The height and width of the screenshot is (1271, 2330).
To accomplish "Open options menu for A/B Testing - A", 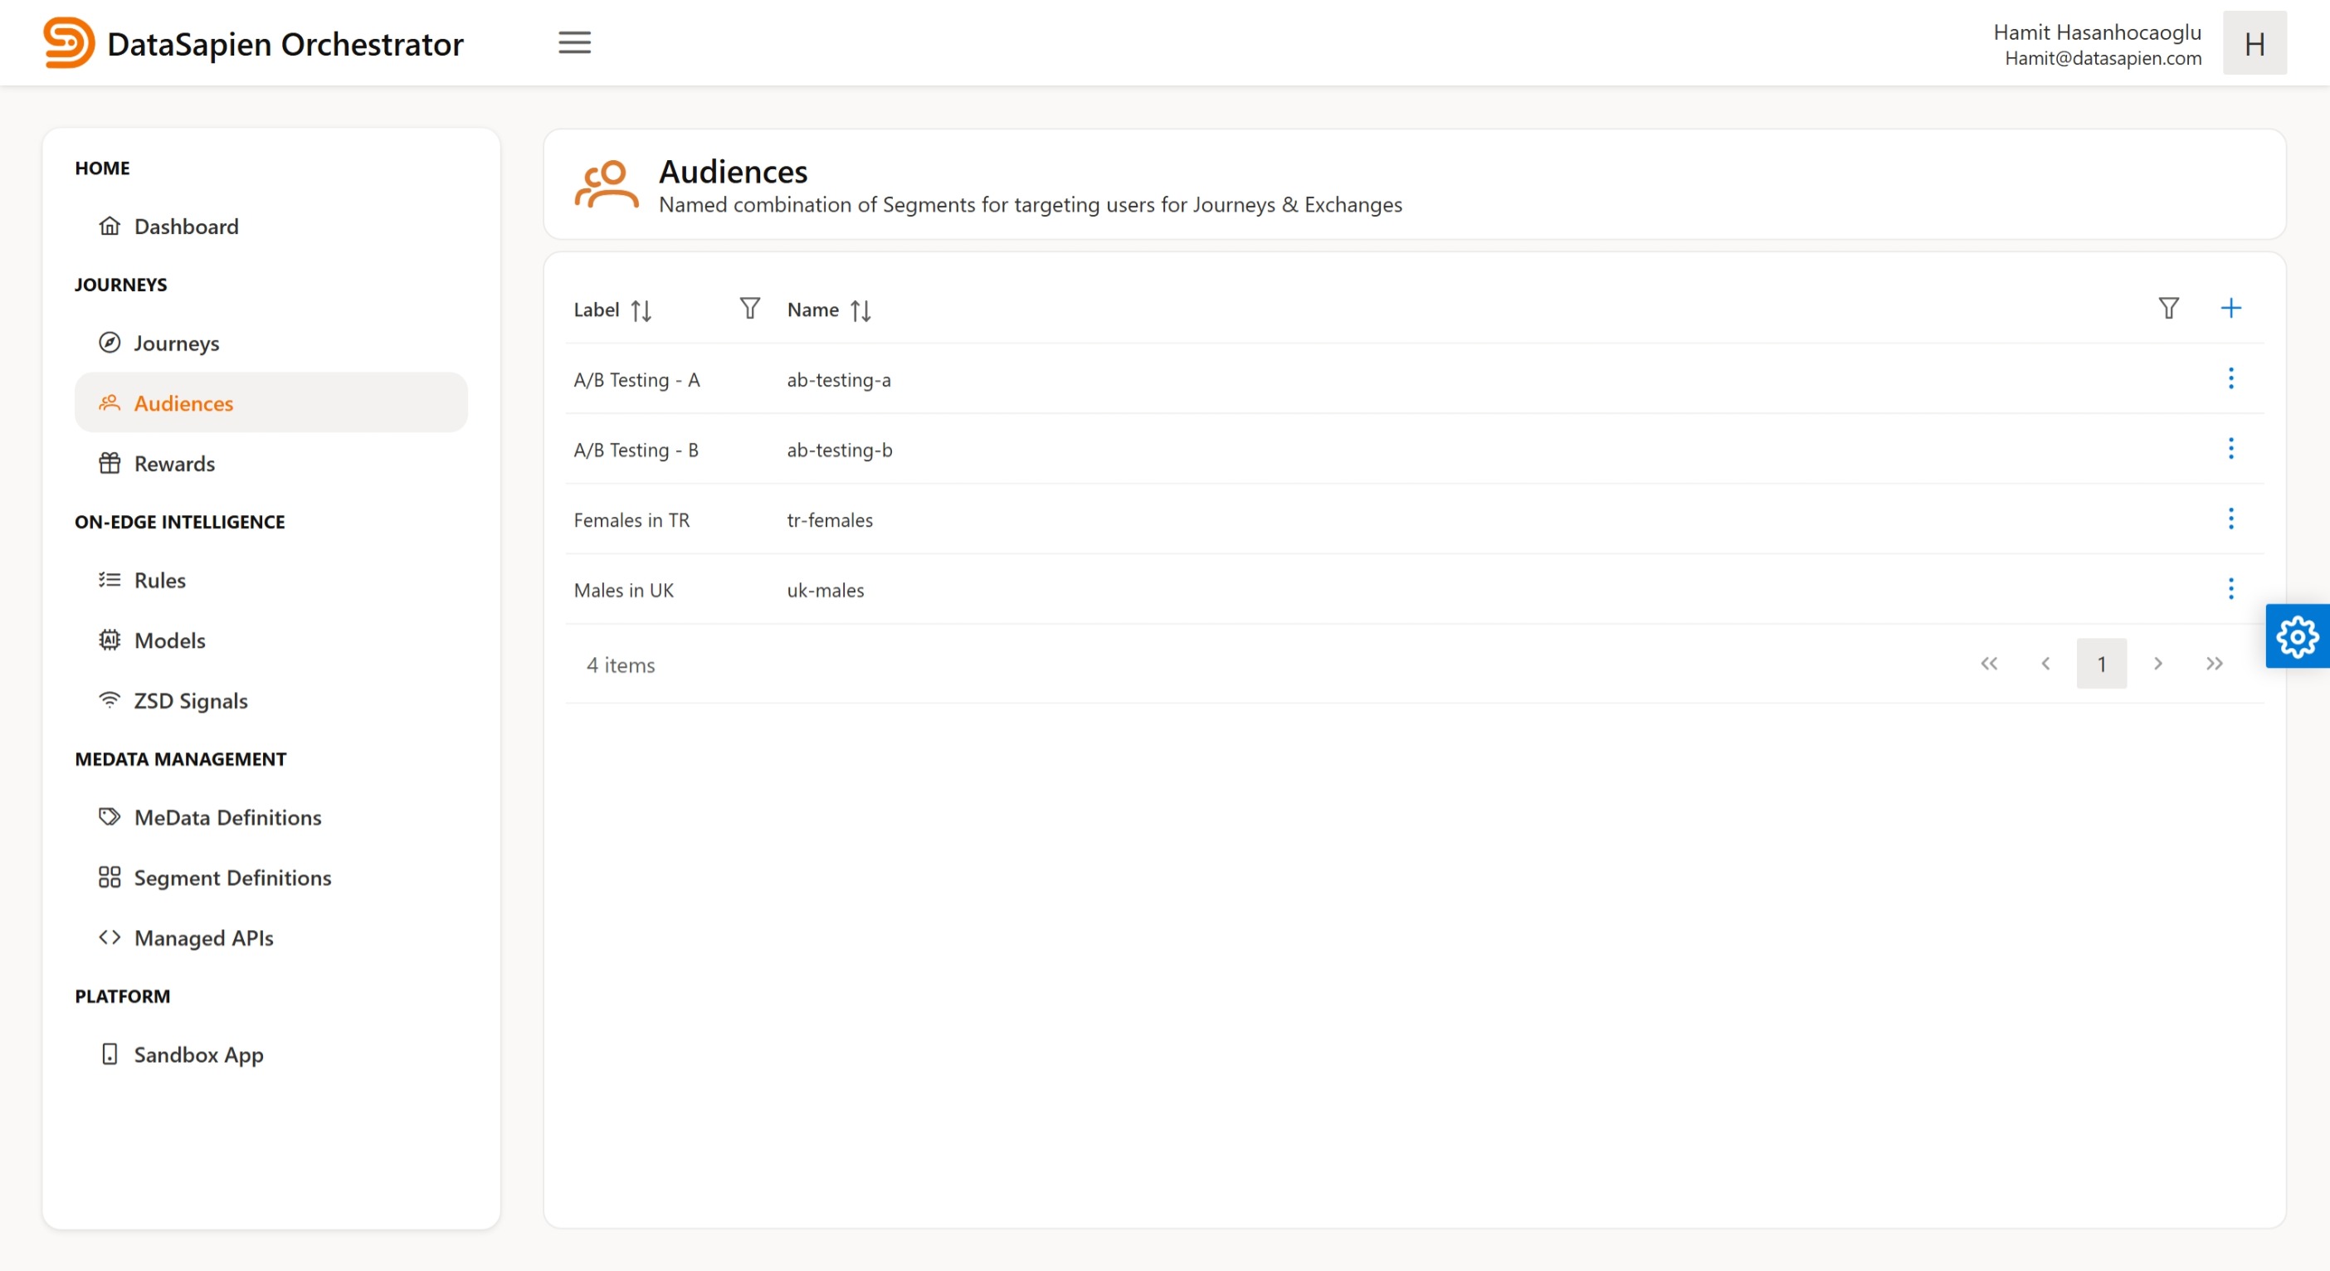I will [2232, 378].
